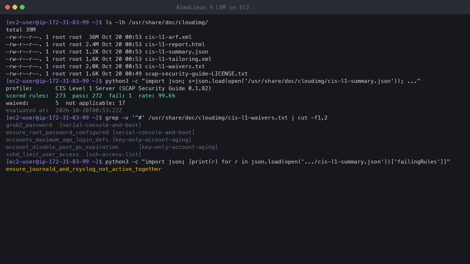Image resolution: width=470 pixels, height=264 pixels.
Task: Click the grub2_password waiver rule
Action: 29,125
